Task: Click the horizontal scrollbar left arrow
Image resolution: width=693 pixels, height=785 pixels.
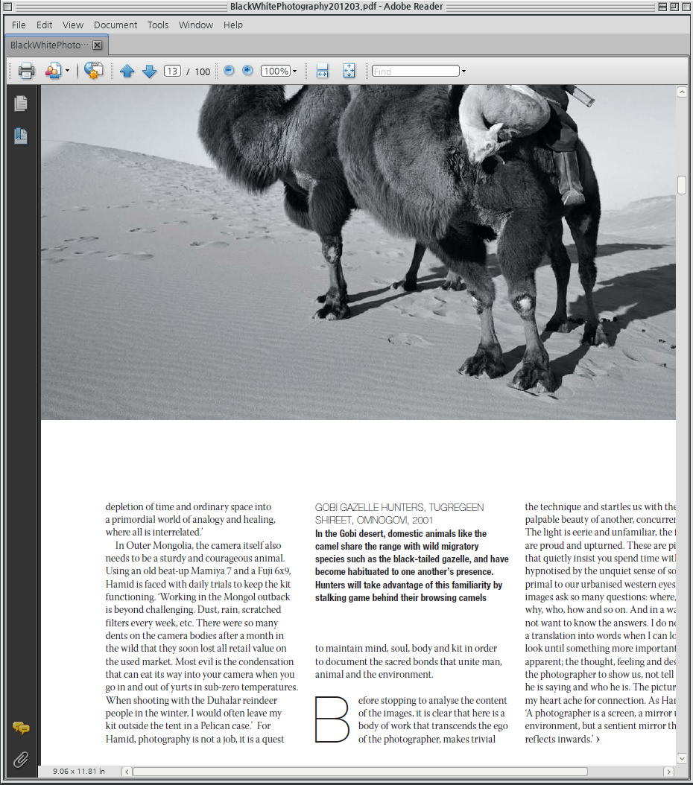Action: coord(127,772)
